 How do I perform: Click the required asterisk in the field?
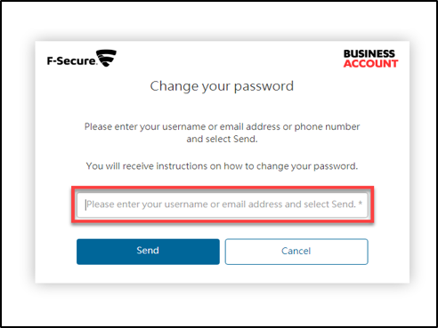pos(360,204)
